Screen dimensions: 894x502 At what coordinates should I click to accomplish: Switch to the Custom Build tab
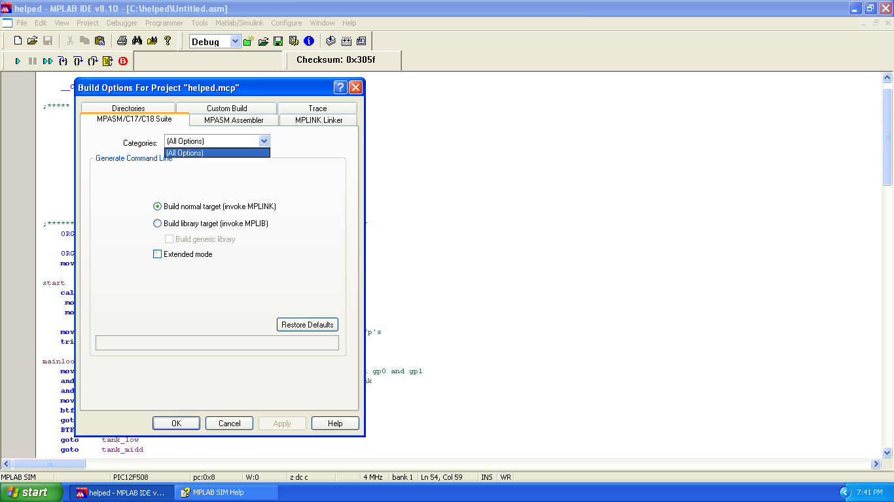[x=227, y=108]
